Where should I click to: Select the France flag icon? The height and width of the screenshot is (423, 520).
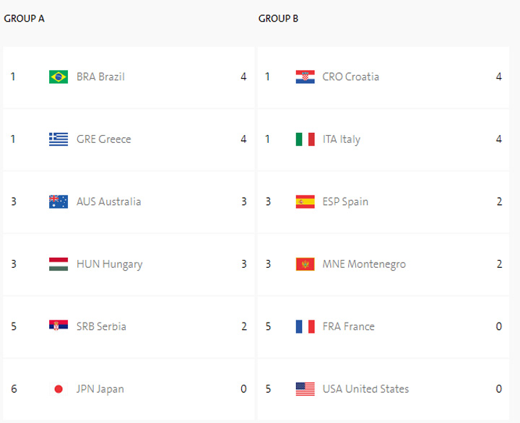(305, 326)
